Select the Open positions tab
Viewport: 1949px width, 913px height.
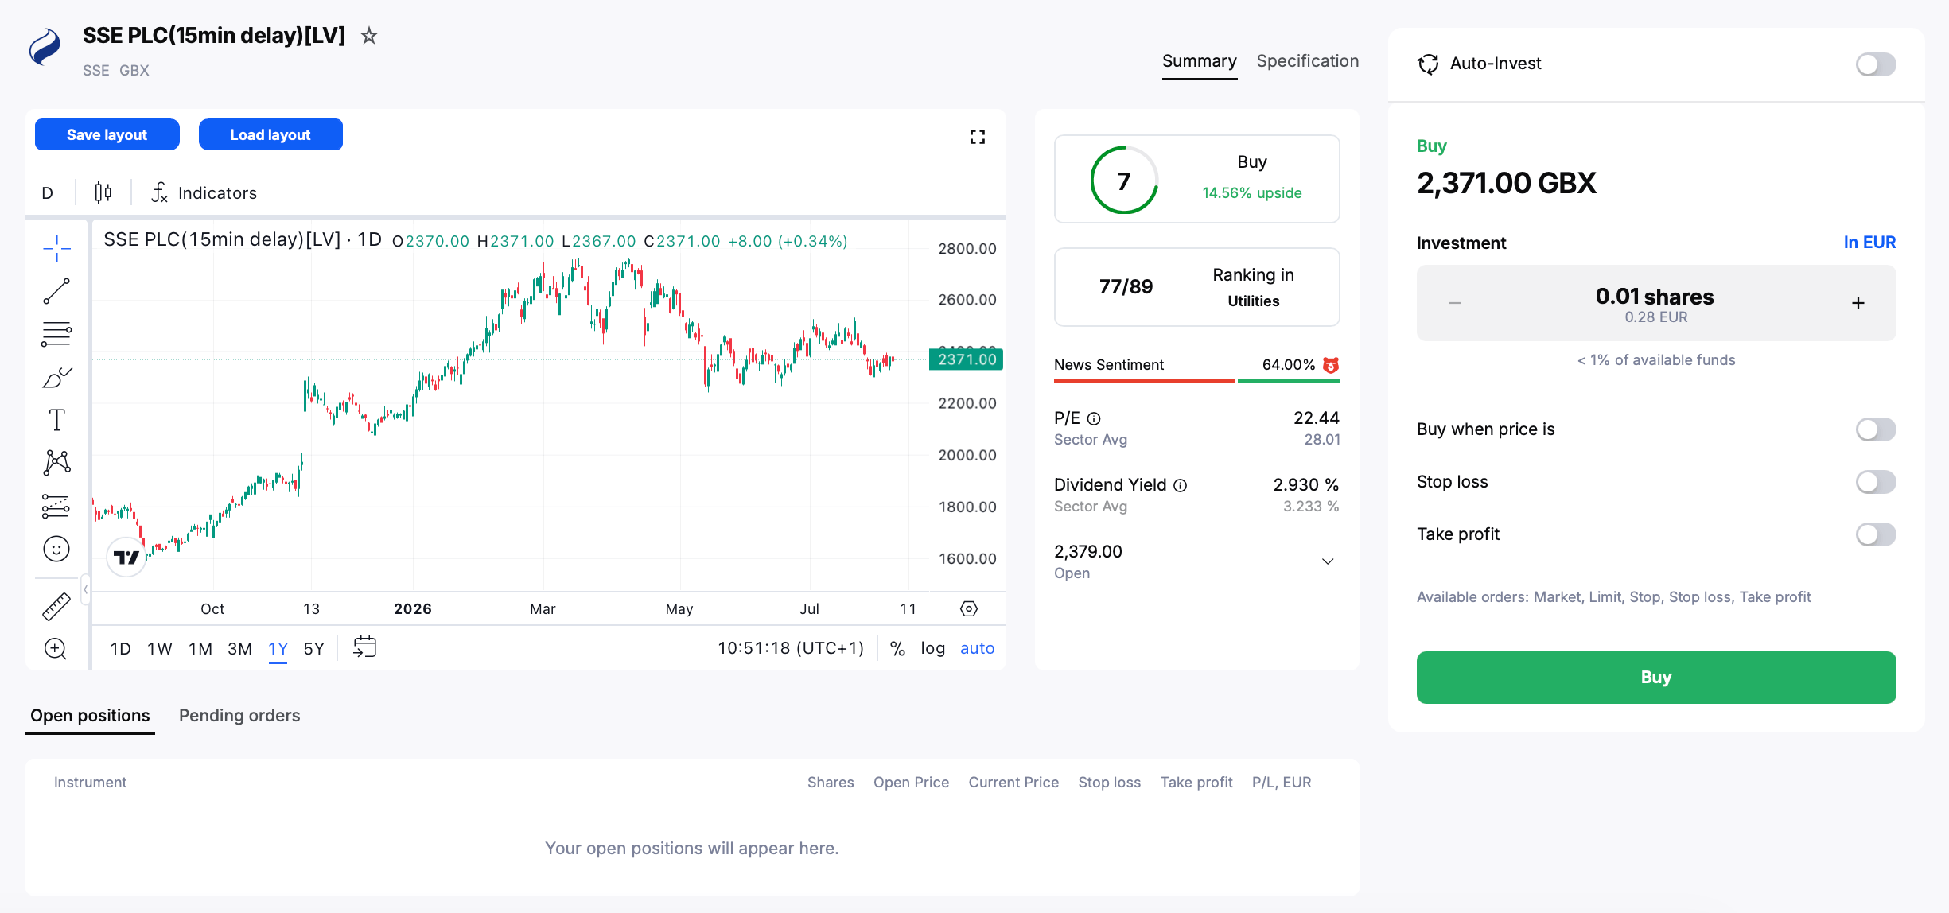(x=90, y=716)
